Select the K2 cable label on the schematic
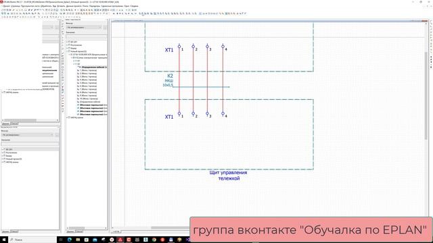This screenshot has width=433, height=243. pyautogui.click(x=170, y=76)
